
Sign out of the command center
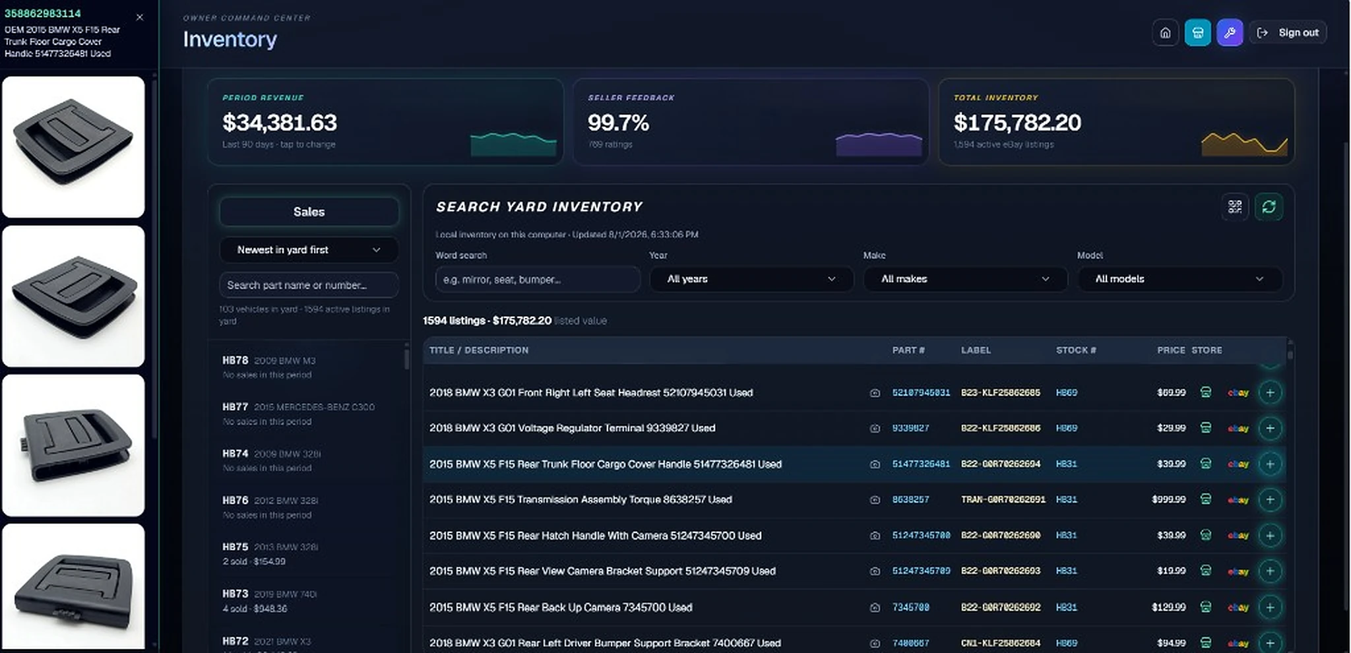coord(1288,32)
